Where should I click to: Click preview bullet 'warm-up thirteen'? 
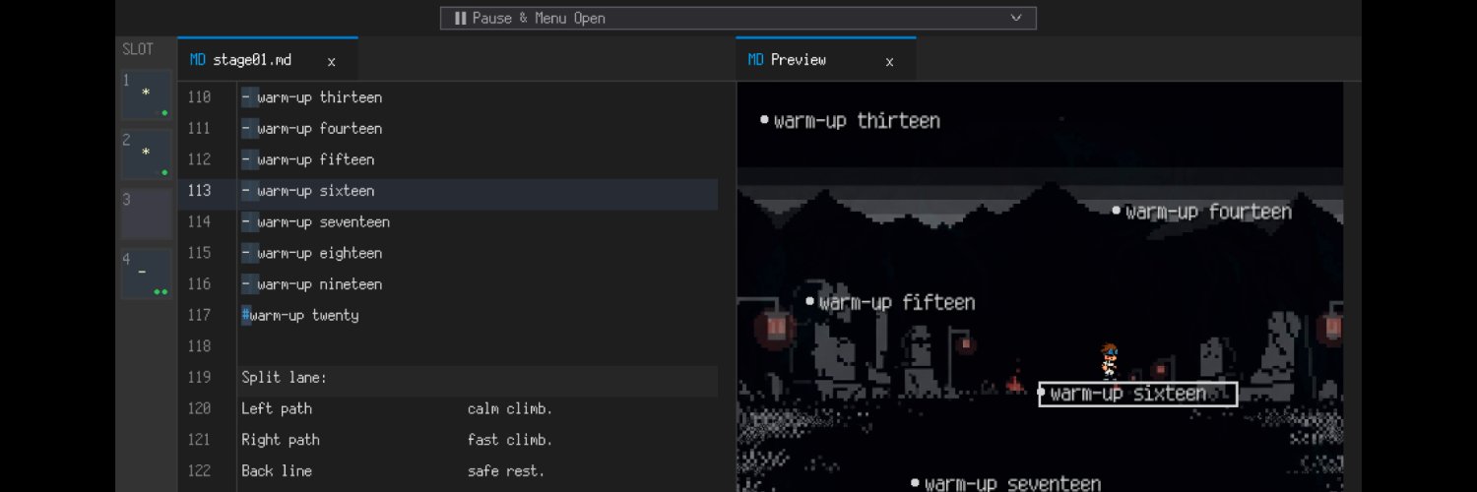850,121
